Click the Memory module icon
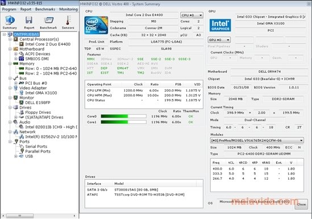Screen dimensions: 312x219 click(x=16, y=64)
